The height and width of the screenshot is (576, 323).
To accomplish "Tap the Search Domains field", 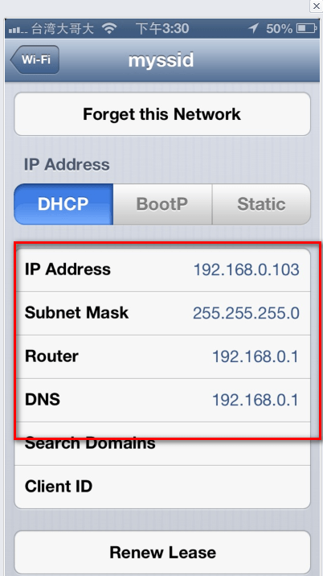I will (162, 444).
